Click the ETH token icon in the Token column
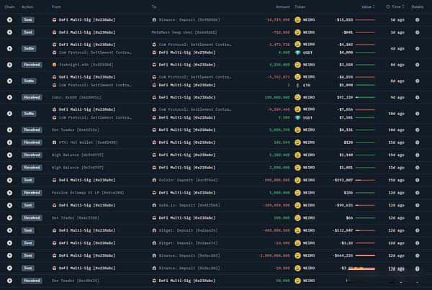This screenshot has height=290, width=432. point(298,85)
